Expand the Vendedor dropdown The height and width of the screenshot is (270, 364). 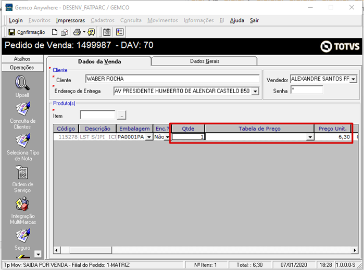pyautogui.click(x=353, y=79)
